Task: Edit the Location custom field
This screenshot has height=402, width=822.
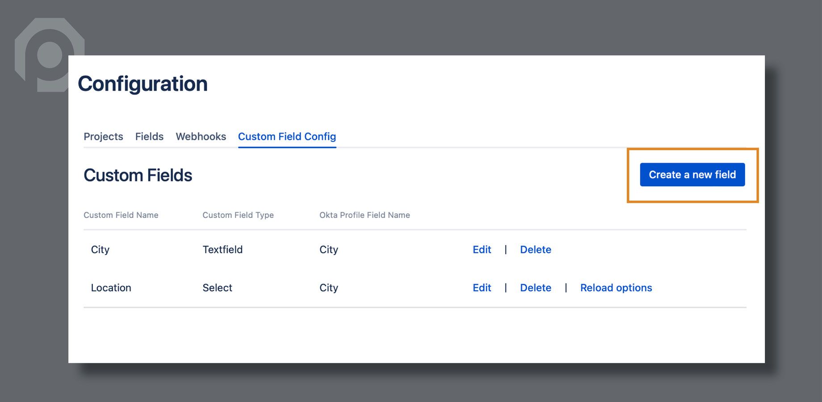Action: click(482, 288)
